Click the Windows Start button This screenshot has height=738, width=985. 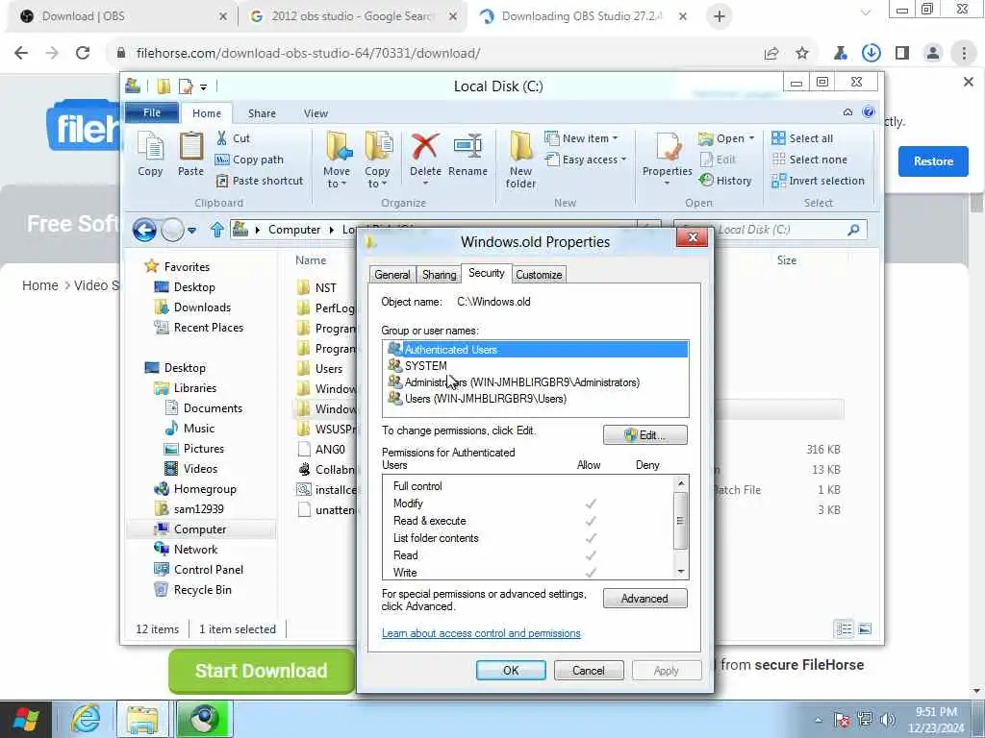[26, 720]
